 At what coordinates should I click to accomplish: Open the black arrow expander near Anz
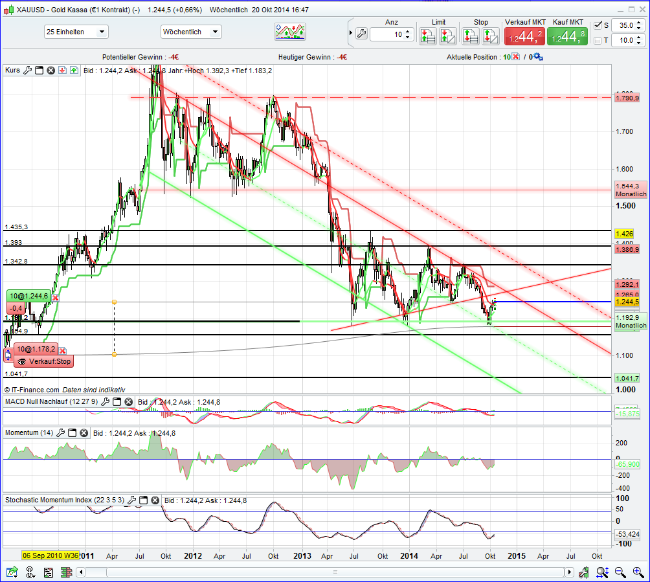[350, 32]
